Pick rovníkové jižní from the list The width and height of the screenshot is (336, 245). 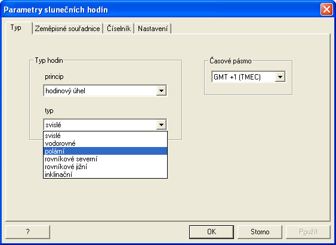105,167
